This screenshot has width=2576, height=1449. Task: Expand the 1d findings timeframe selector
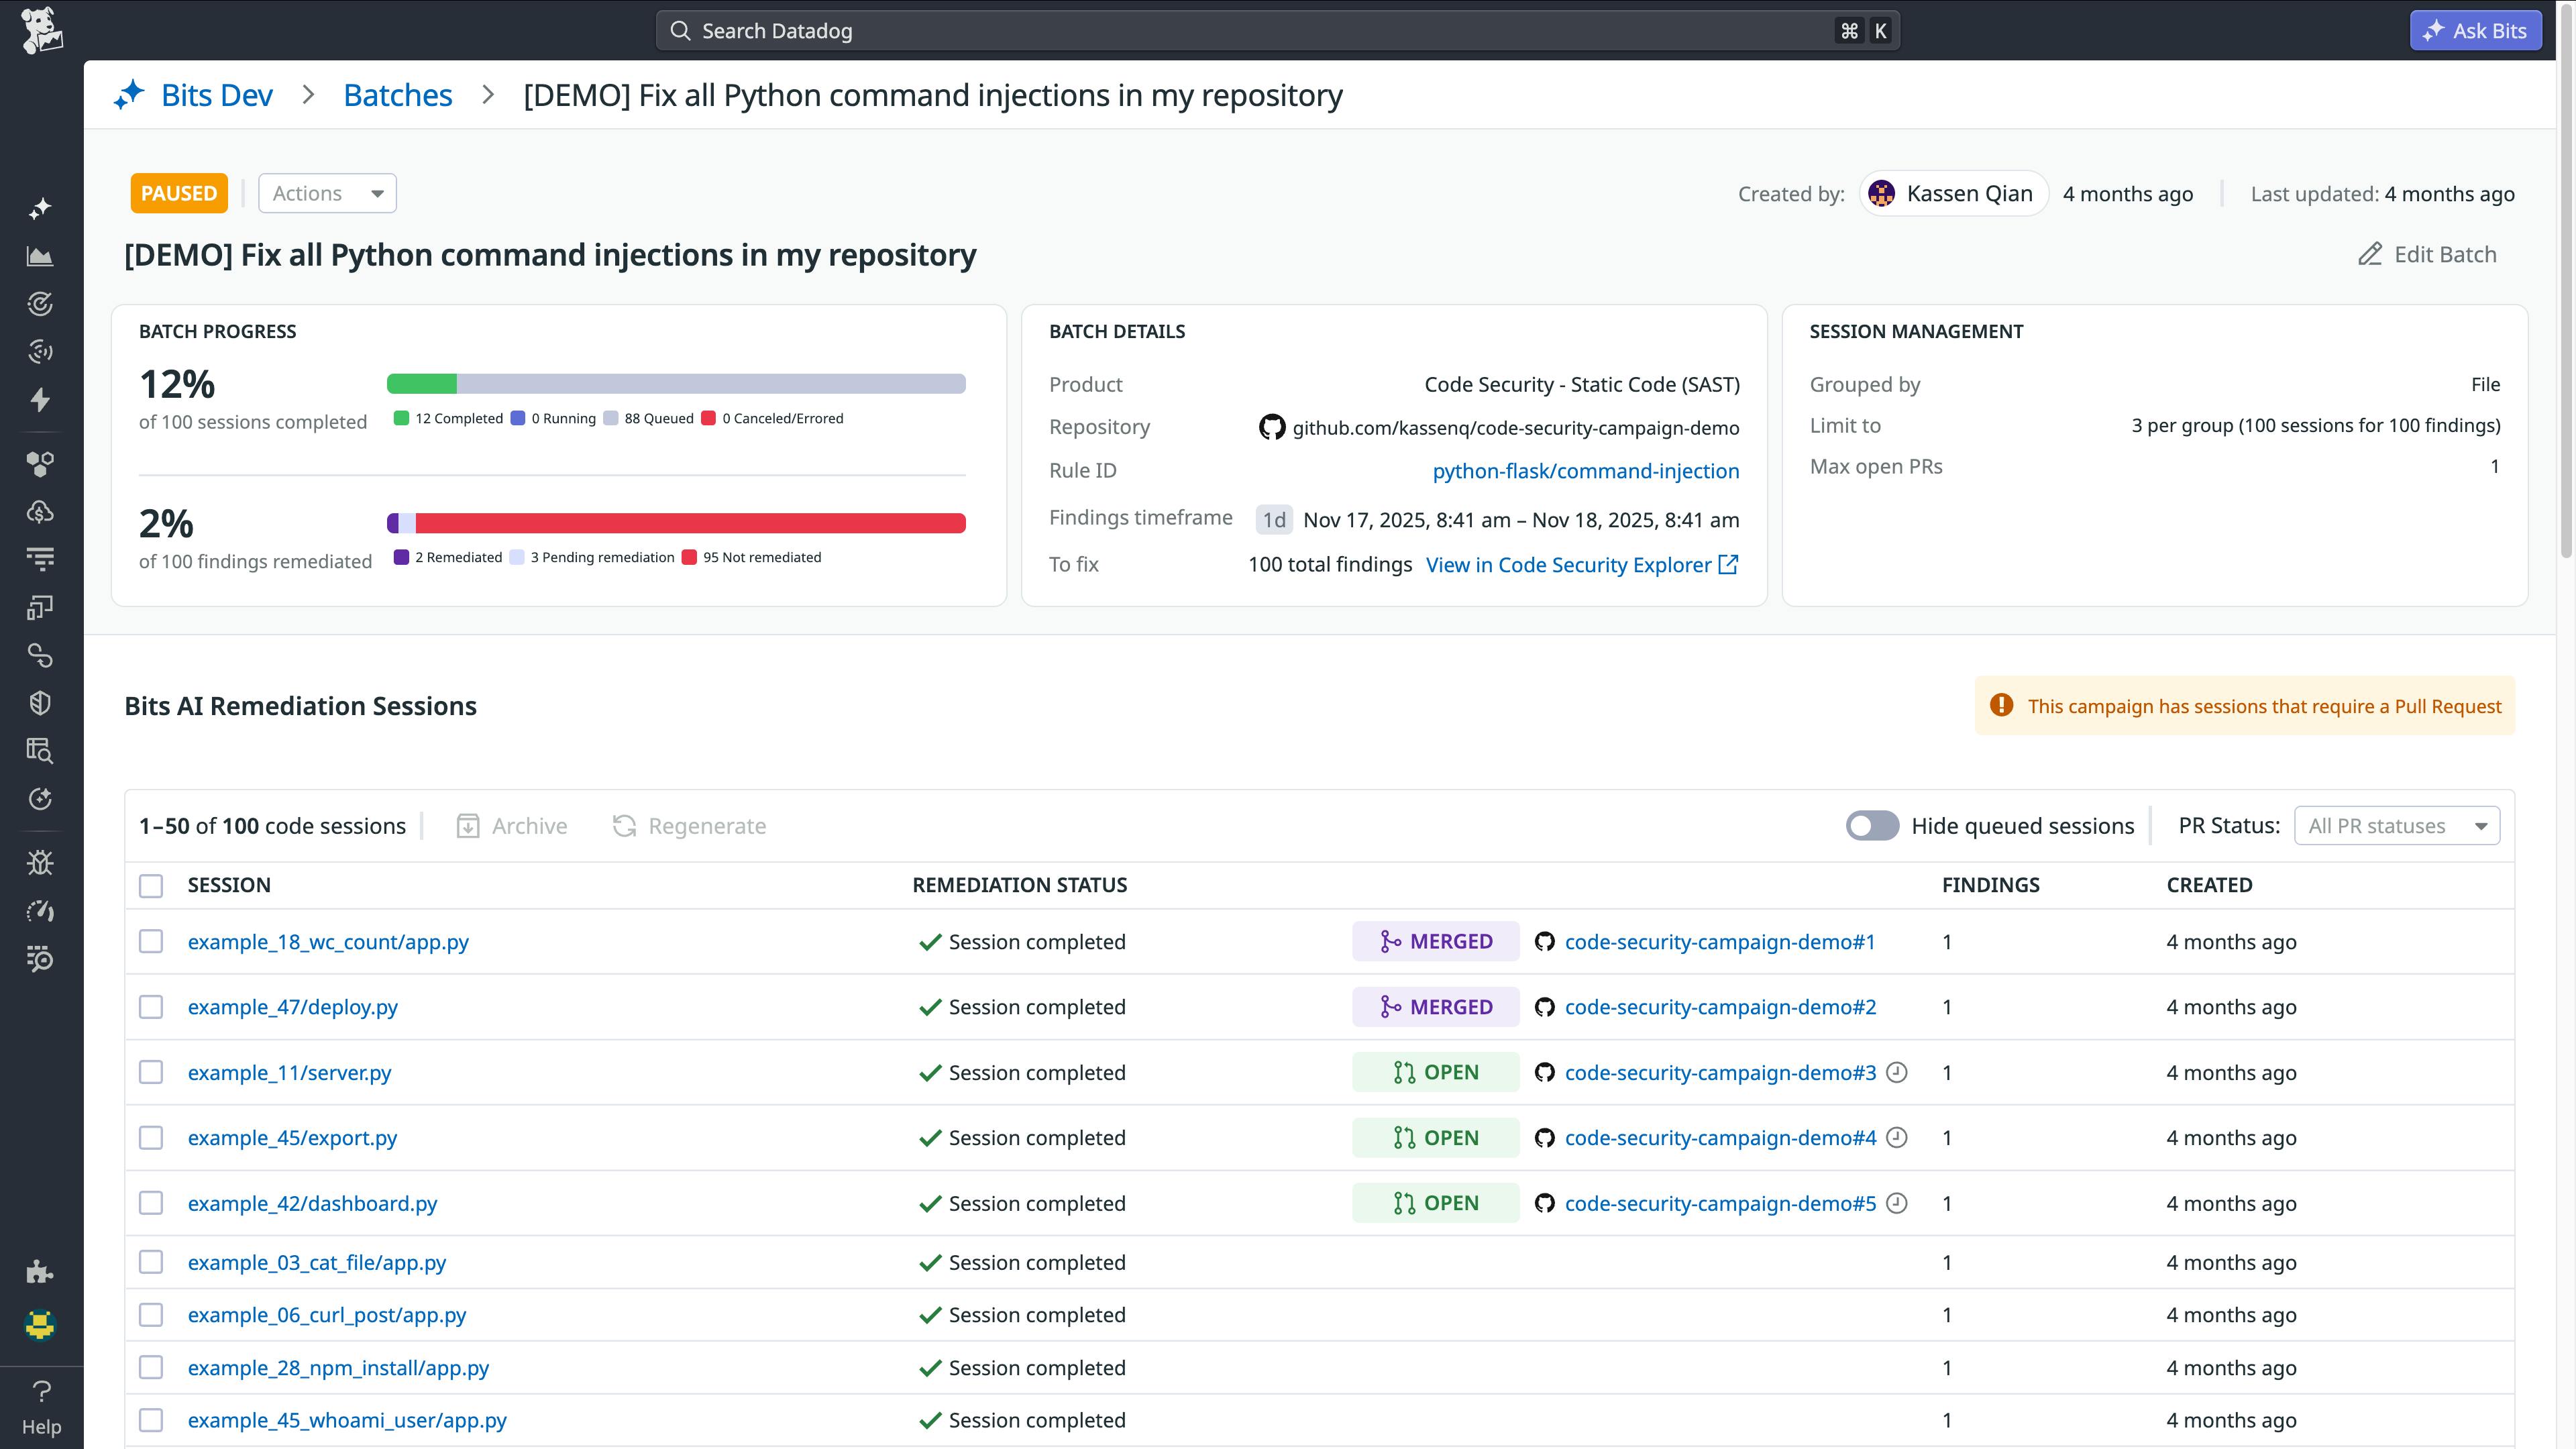[1273, 519]
